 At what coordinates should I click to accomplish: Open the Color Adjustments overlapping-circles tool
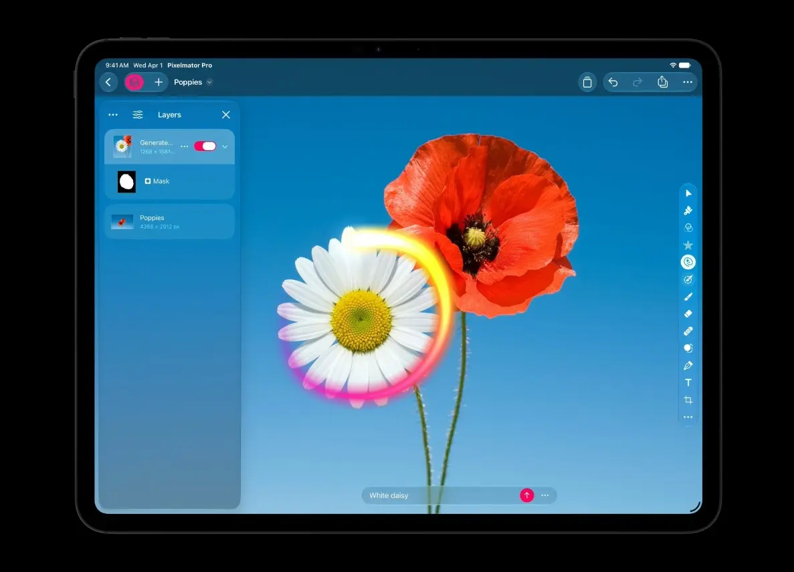[x=688, y=228]
